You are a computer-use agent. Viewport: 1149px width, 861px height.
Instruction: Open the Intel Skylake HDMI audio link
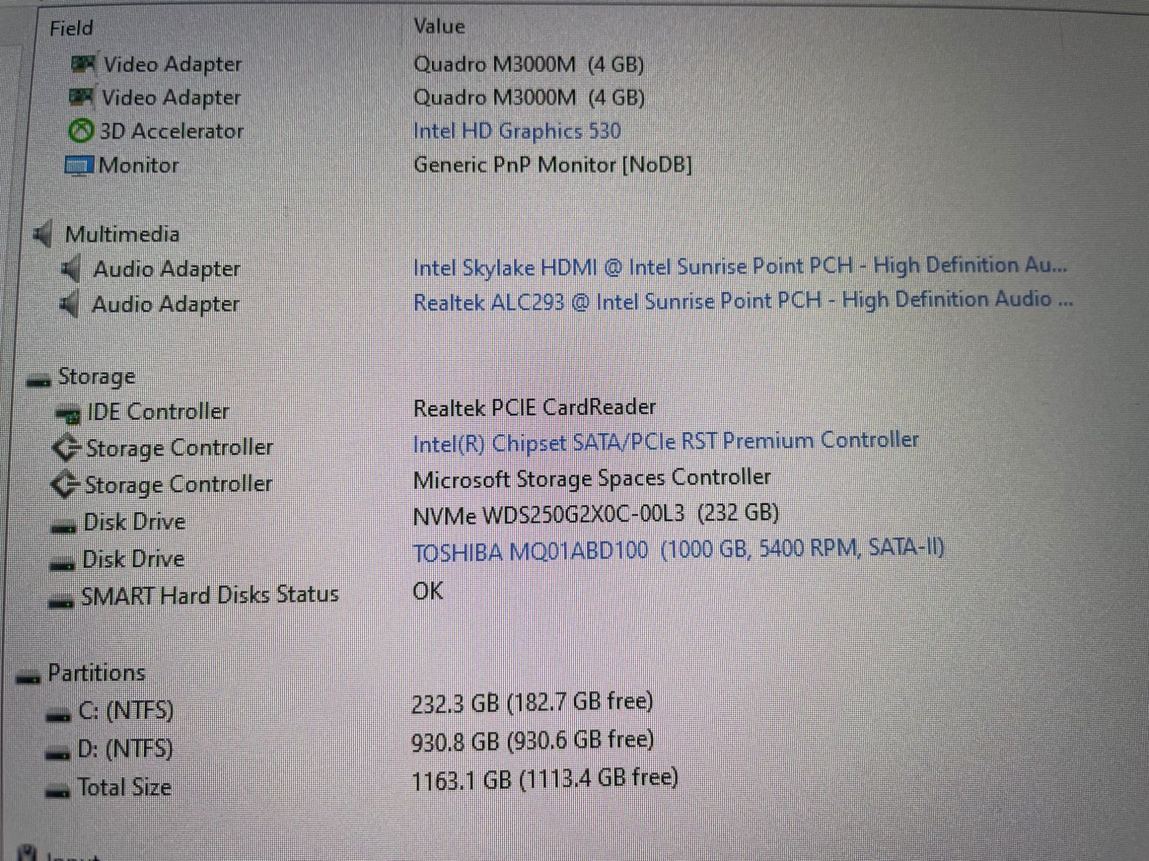tap(740, 267)
